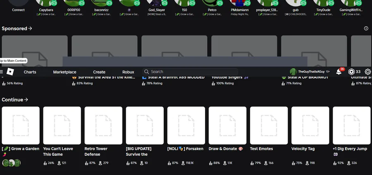Image resolution: width=372 pixels, height=175 pixels.
Task: Click the 100% Rating text
Action: (x=225, y=83)
